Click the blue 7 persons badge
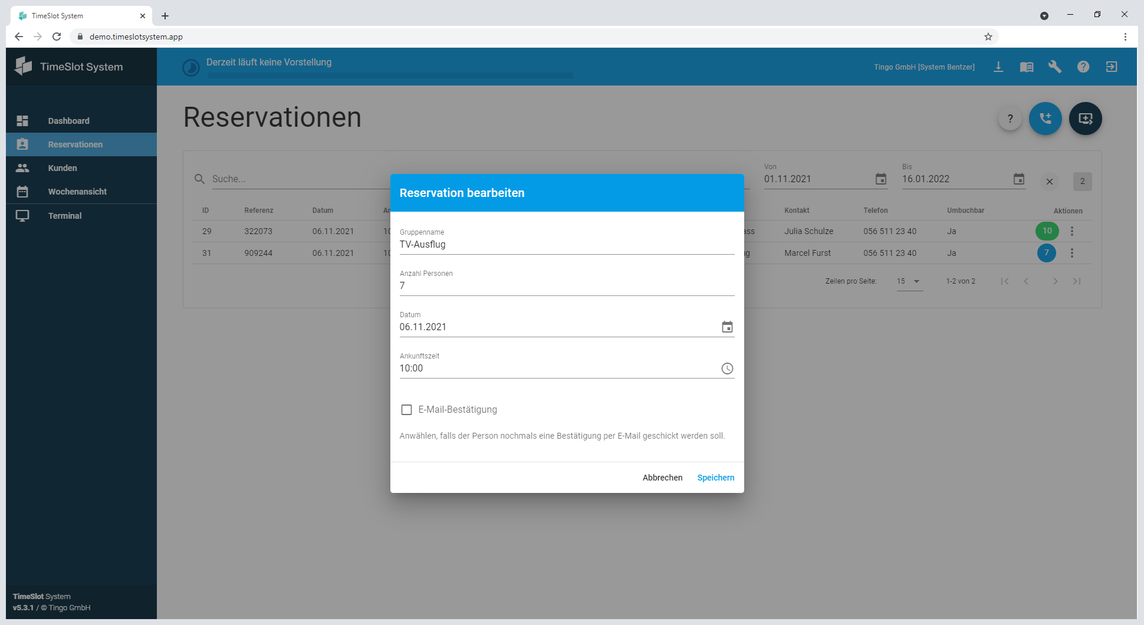Image resolution: width=1144 pixels, height=625 pixels. pos(1047,253)
